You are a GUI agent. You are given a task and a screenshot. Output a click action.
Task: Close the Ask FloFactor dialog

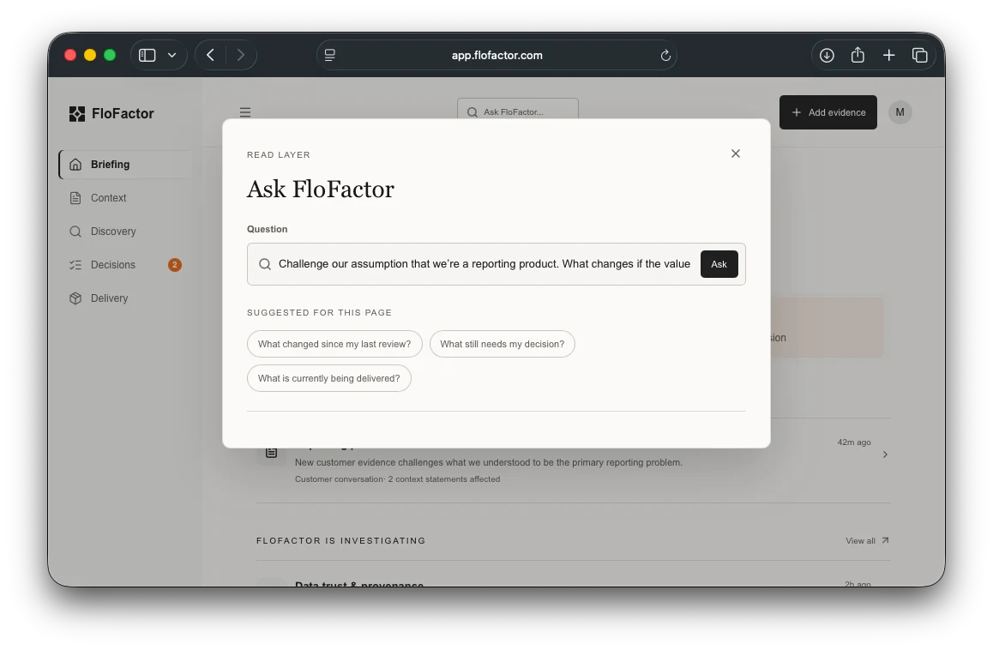[735, 153]
